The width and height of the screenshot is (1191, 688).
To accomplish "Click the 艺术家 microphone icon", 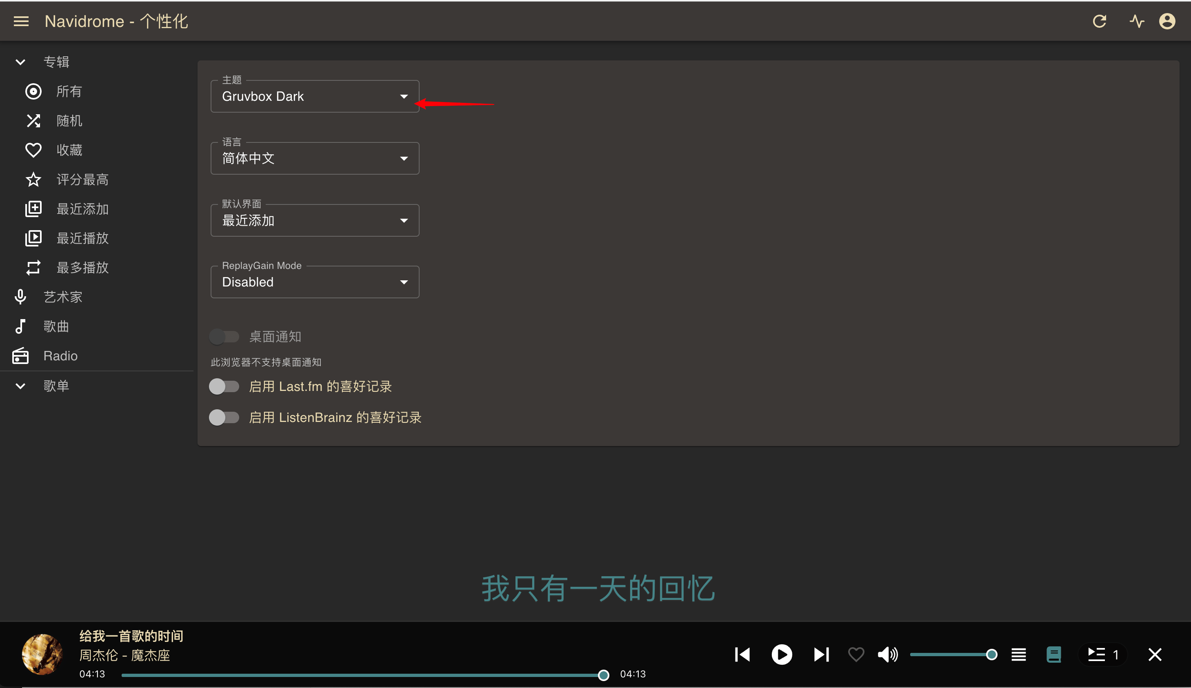I will point(20,297).
